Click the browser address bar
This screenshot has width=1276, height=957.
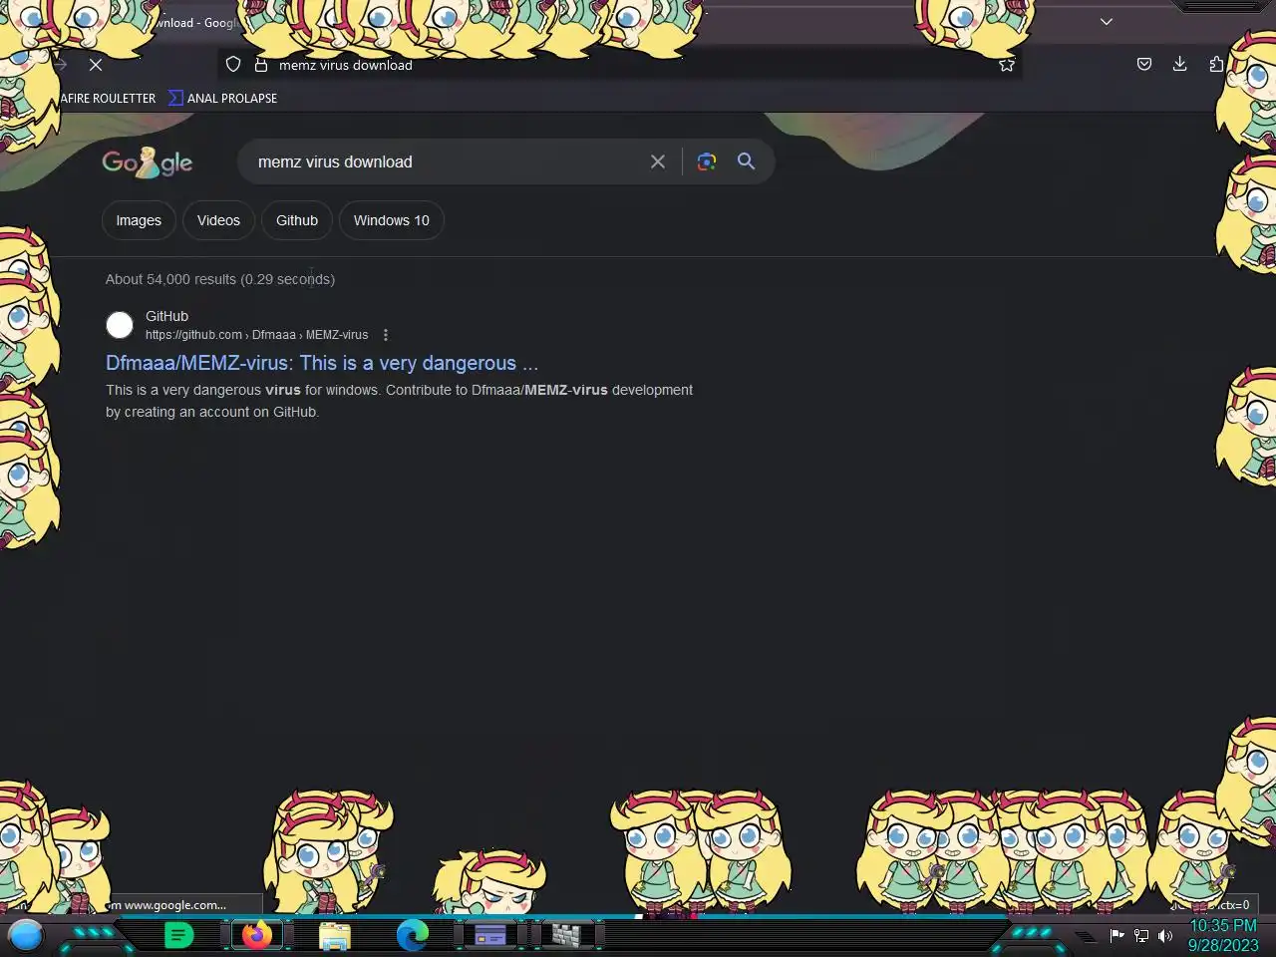[x=618, y=65]
